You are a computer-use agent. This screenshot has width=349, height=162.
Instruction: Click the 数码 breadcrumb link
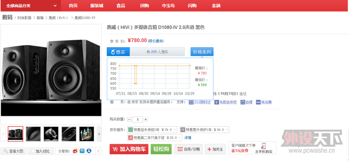pos(8,18)
